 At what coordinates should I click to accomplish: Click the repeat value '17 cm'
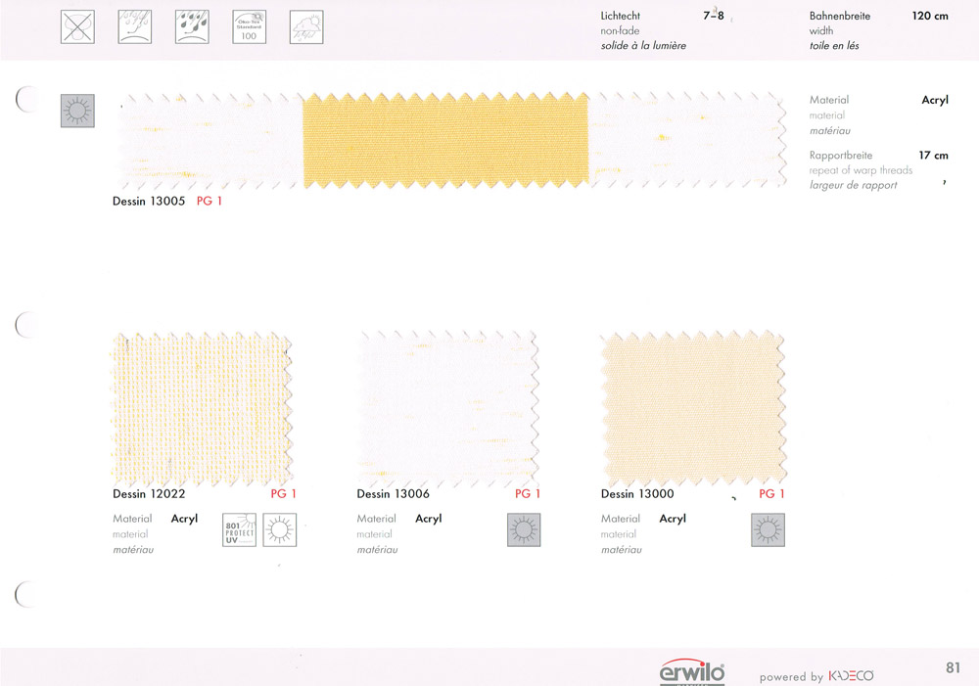point(933,155)
